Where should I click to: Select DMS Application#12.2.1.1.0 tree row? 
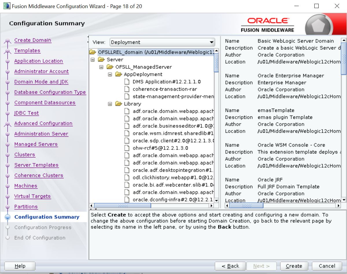167,82
